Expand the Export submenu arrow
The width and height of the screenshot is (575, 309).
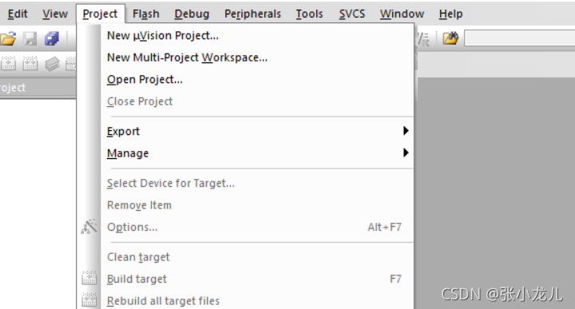tap(405, 131)
